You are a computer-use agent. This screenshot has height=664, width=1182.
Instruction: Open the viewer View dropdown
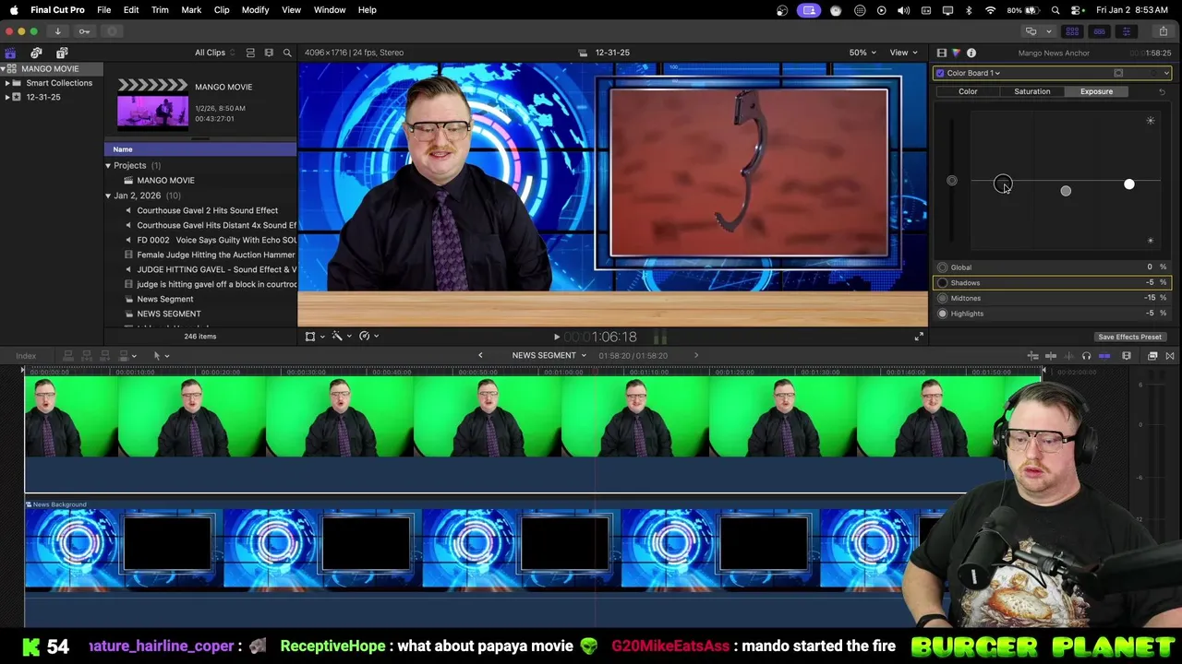(x=903, y=53)
